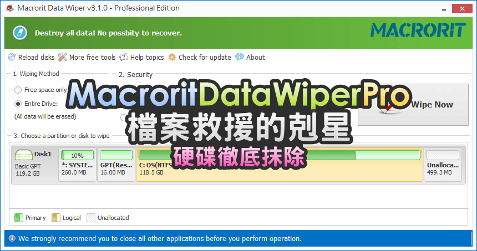Select the Unallocated 499.3 MB space
This screenshot has width=477, height=251.
coord(443,165)
